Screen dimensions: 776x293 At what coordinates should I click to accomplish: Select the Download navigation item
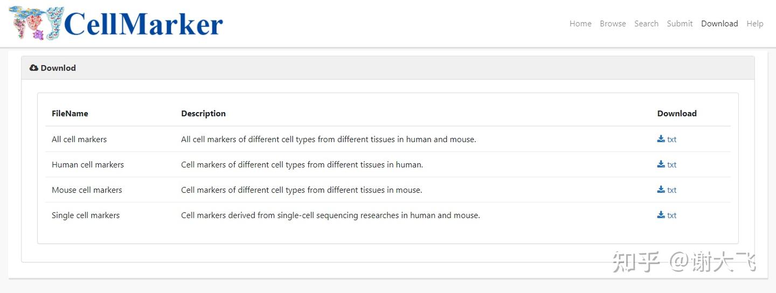click(x=719, y=24)
